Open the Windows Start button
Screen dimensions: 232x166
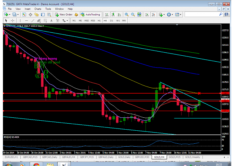pos(9,165)
